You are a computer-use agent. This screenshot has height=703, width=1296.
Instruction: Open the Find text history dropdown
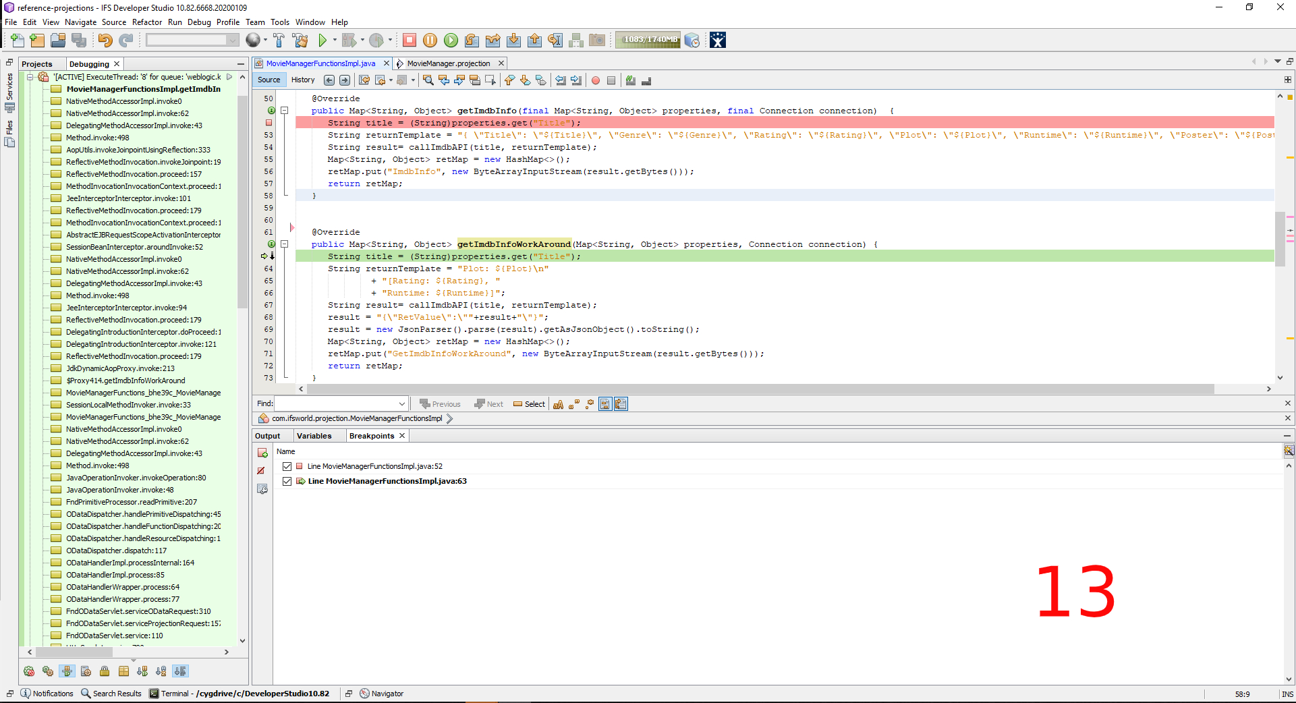(401, 404)
